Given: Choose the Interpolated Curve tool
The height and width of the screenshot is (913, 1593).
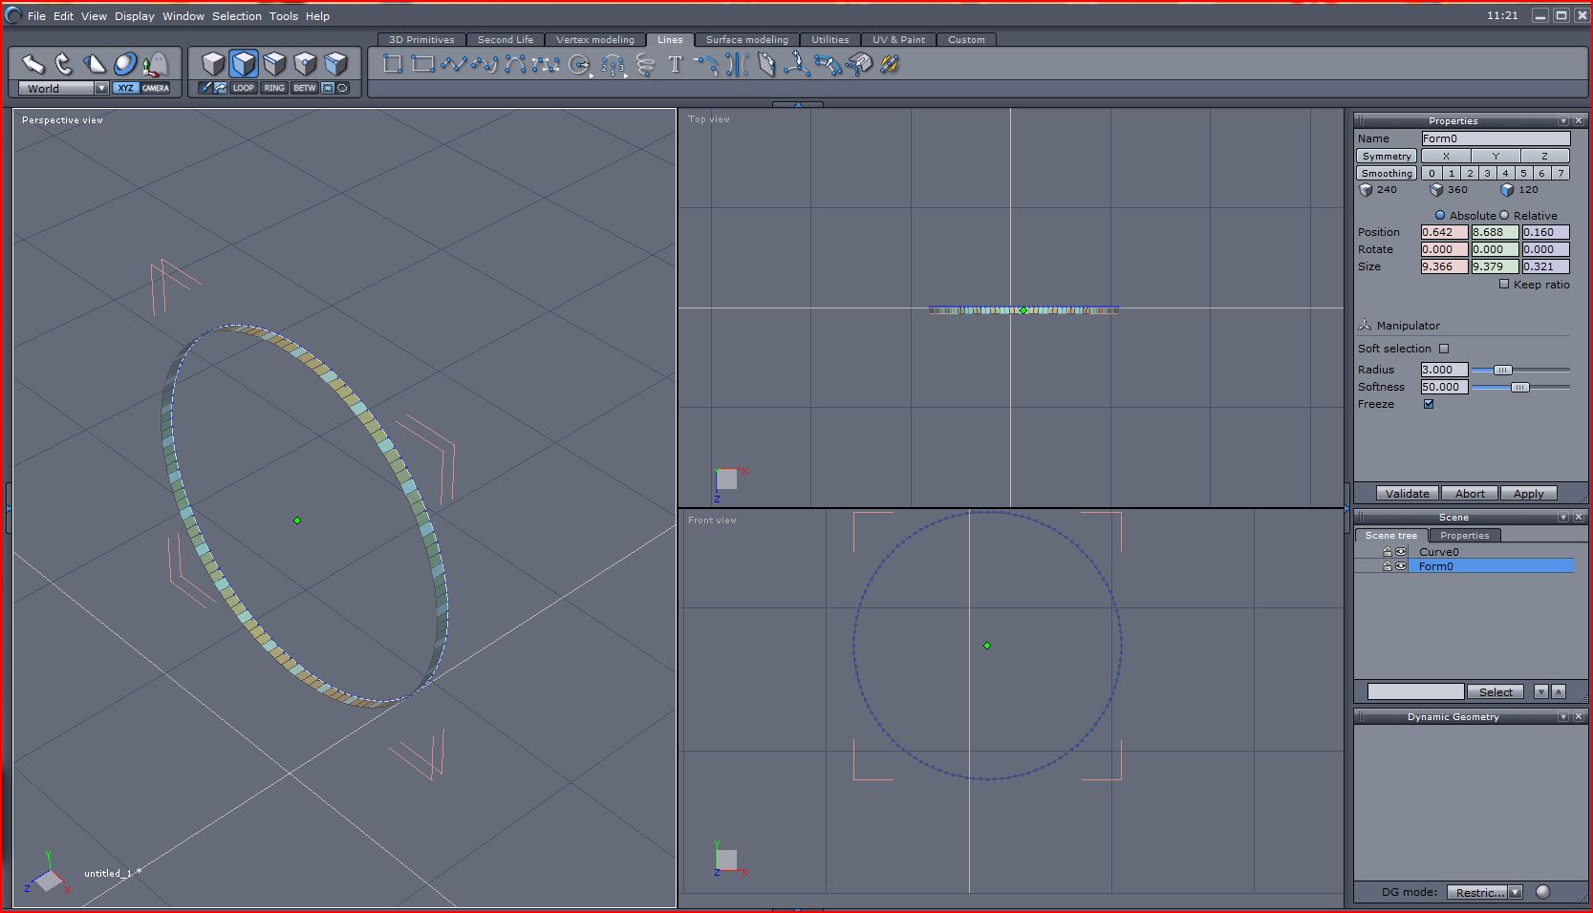Looking at the screenshot, I should [484, 64].
